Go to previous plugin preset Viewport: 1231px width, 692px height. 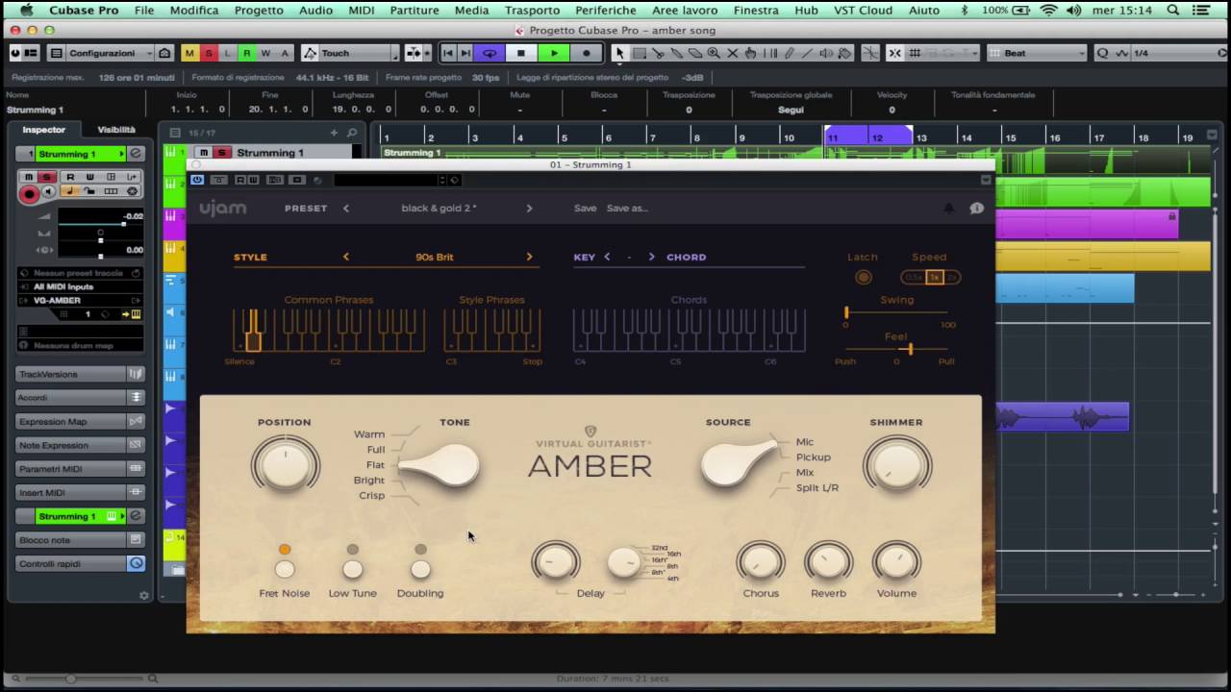346,208
